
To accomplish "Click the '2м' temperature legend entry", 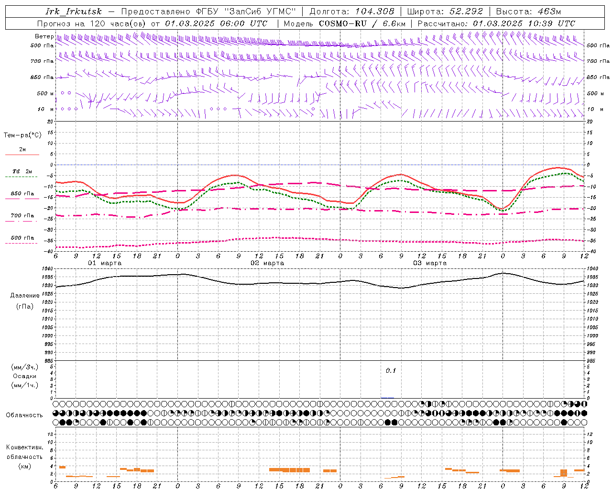I will click(x=22, y=150).
